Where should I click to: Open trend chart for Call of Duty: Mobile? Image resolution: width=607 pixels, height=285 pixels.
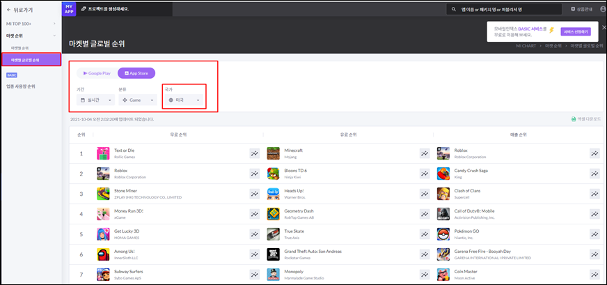point(594,214)
